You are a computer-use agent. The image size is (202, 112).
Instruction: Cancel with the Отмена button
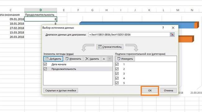(x=168, y=91)
